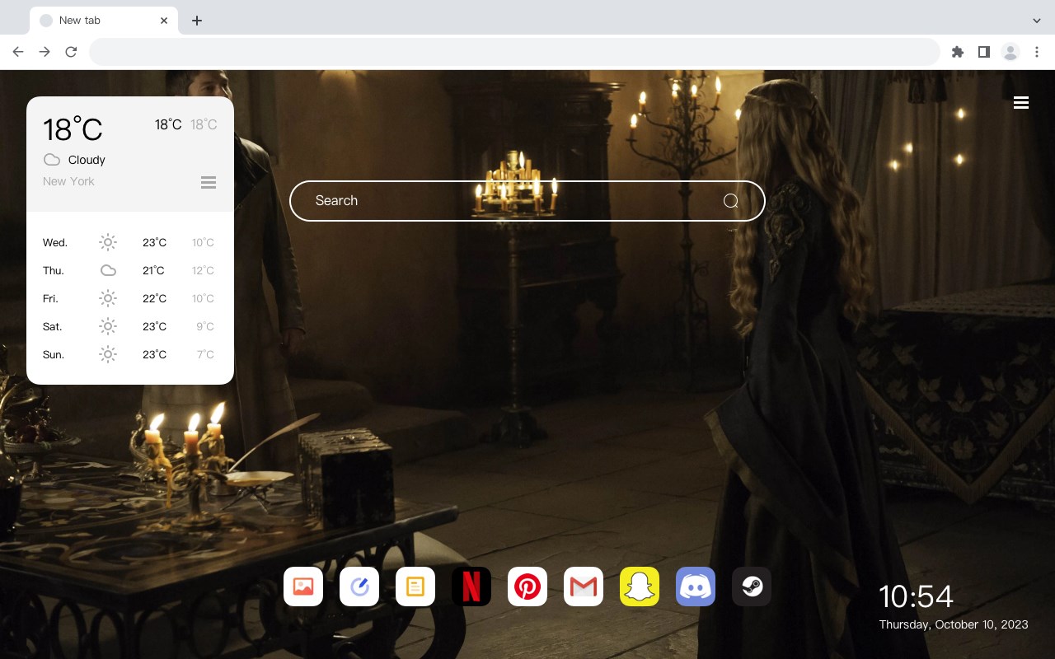The width and height of the screenshot is (1055, 659).
Task: Select the New tab tab
Action: point(104,21)
